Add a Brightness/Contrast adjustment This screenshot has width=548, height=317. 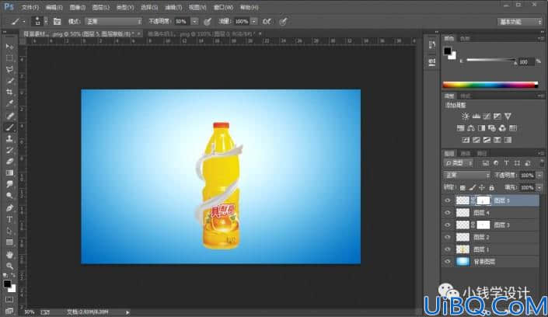pyautogui.click(x=465, y=116)
